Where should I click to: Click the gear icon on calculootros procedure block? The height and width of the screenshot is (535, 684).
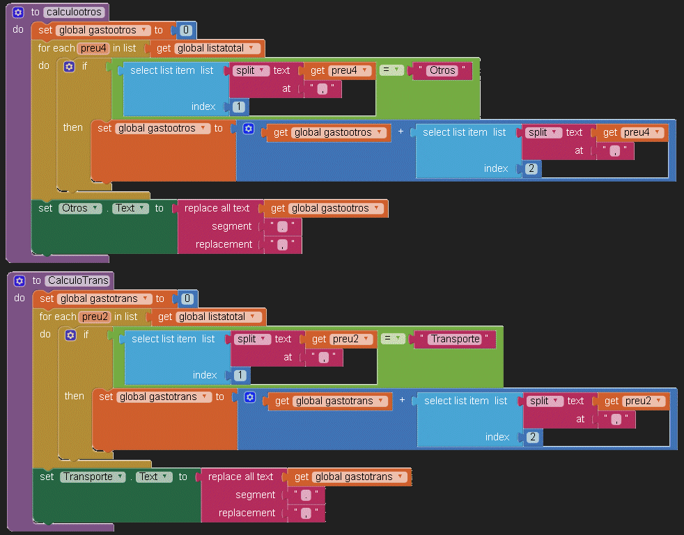18,12
